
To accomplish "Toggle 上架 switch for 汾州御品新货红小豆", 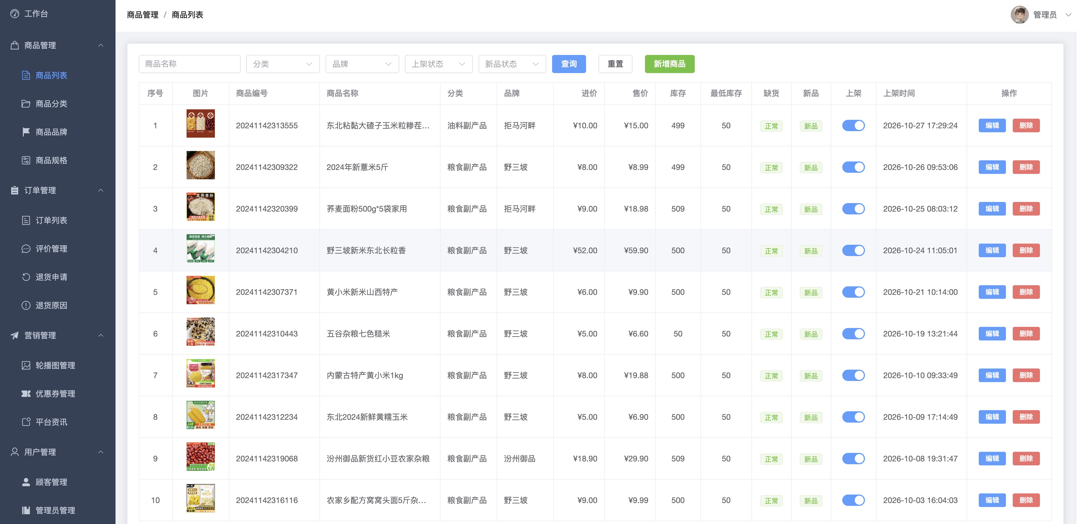I will pyautogui.click(x=853, y=459).
